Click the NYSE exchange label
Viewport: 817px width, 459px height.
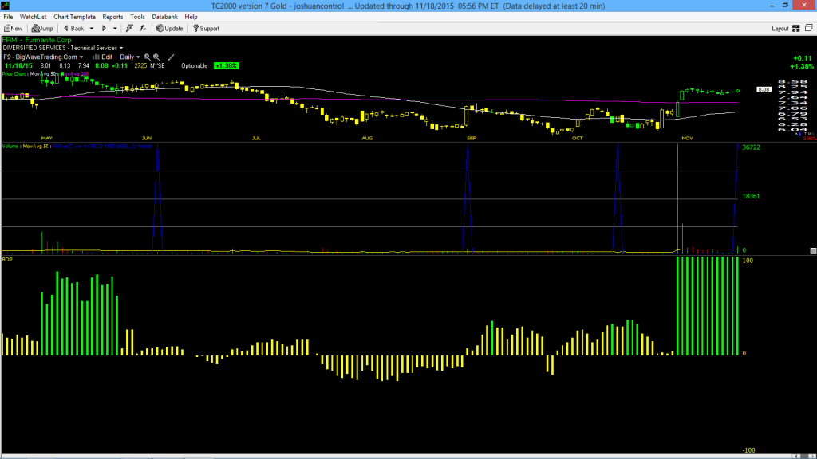pos(157,66)
